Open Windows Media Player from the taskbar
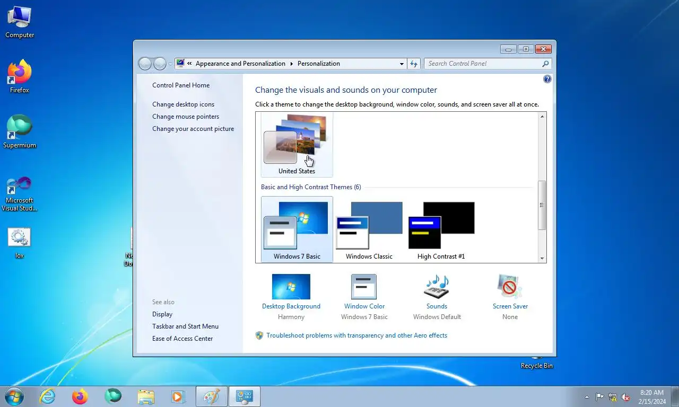Screen dimensions: 679x407 coord(178,396)
